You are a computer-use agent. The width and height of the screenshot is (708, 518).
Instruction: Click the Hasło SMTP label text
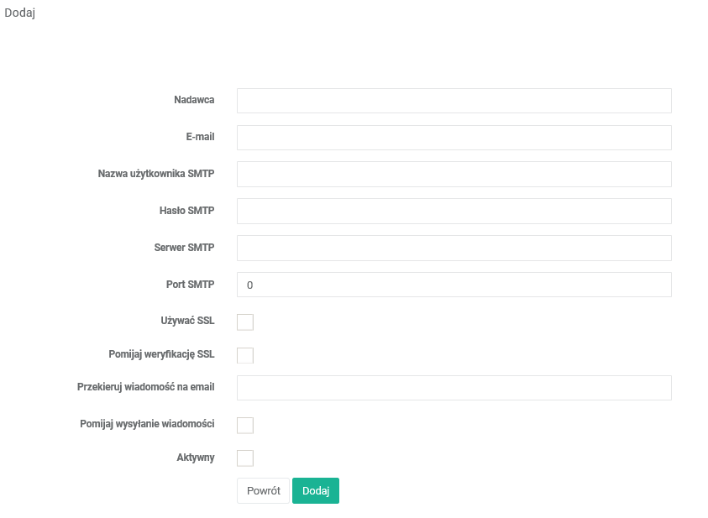[186, 211]
